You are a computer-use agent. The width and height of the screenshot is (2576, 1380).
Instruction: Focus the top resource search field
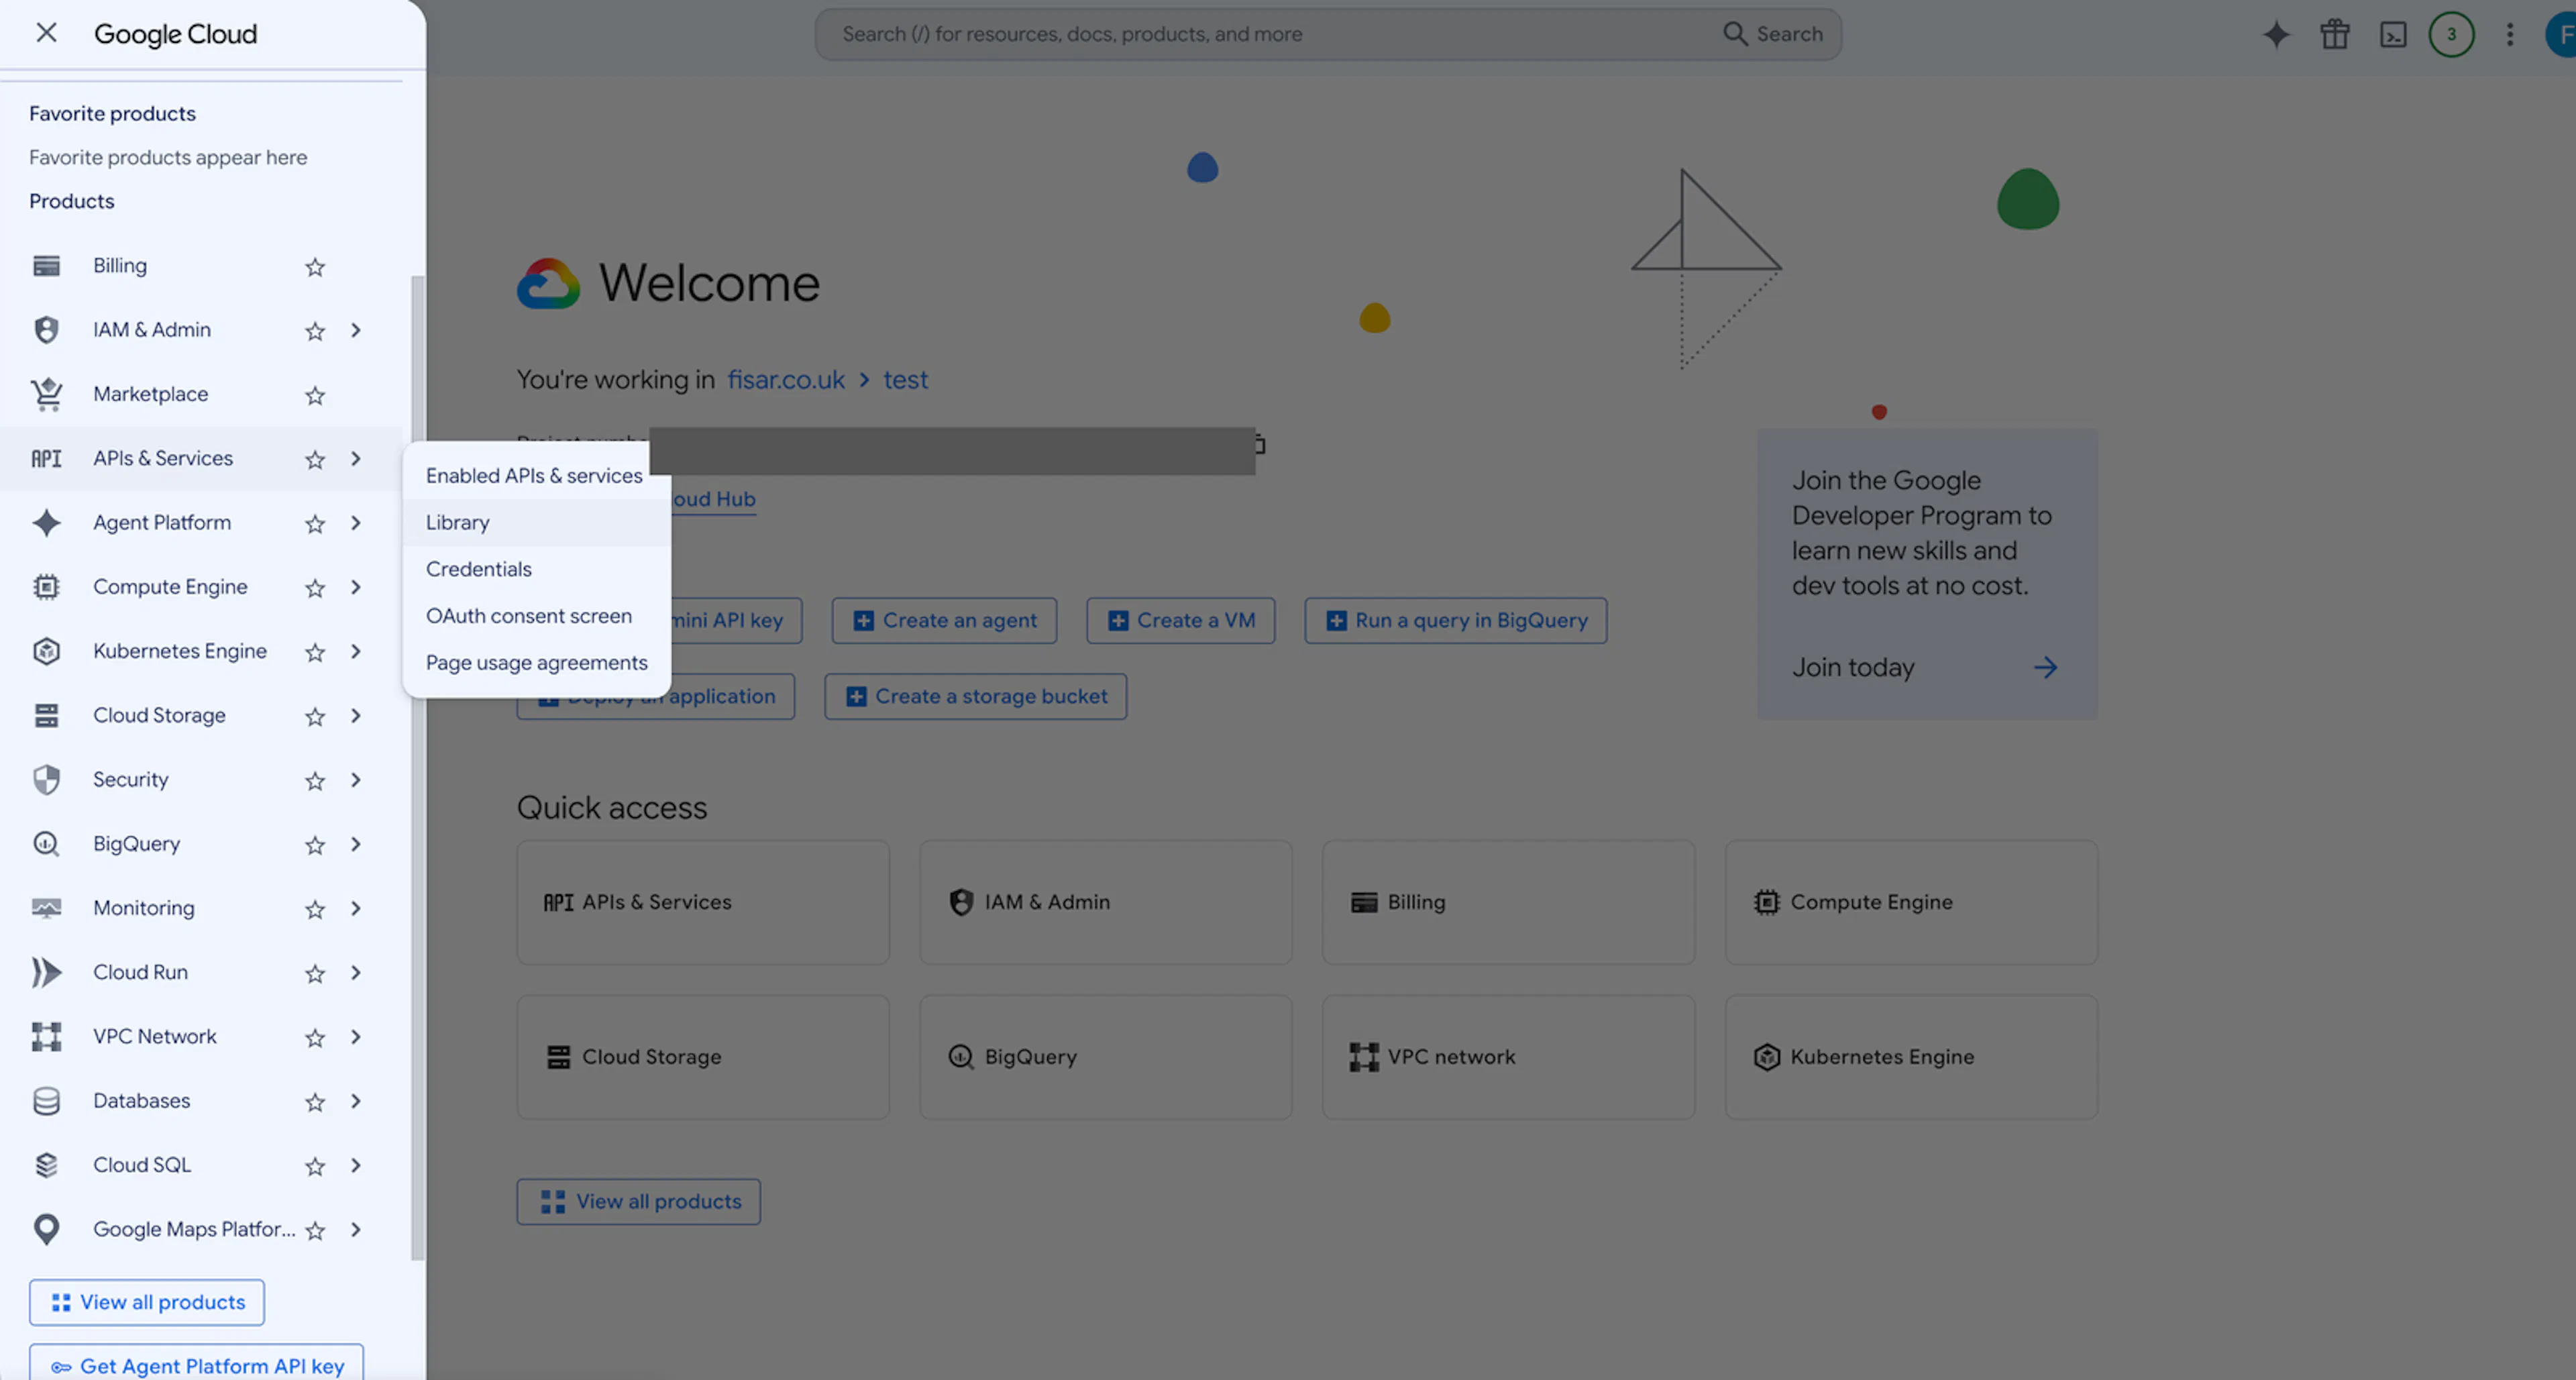(1327, 34)
